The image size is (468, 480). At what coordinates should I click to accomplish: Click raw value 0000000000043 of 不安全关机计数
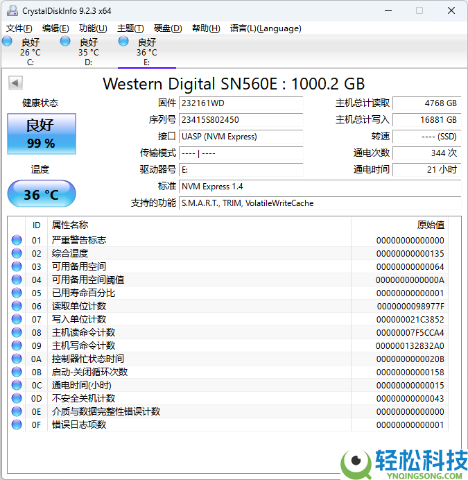(x=410, y=398)
